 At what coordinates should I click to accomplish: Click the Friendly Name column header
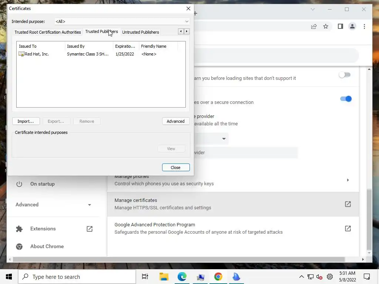coord(158,46)
